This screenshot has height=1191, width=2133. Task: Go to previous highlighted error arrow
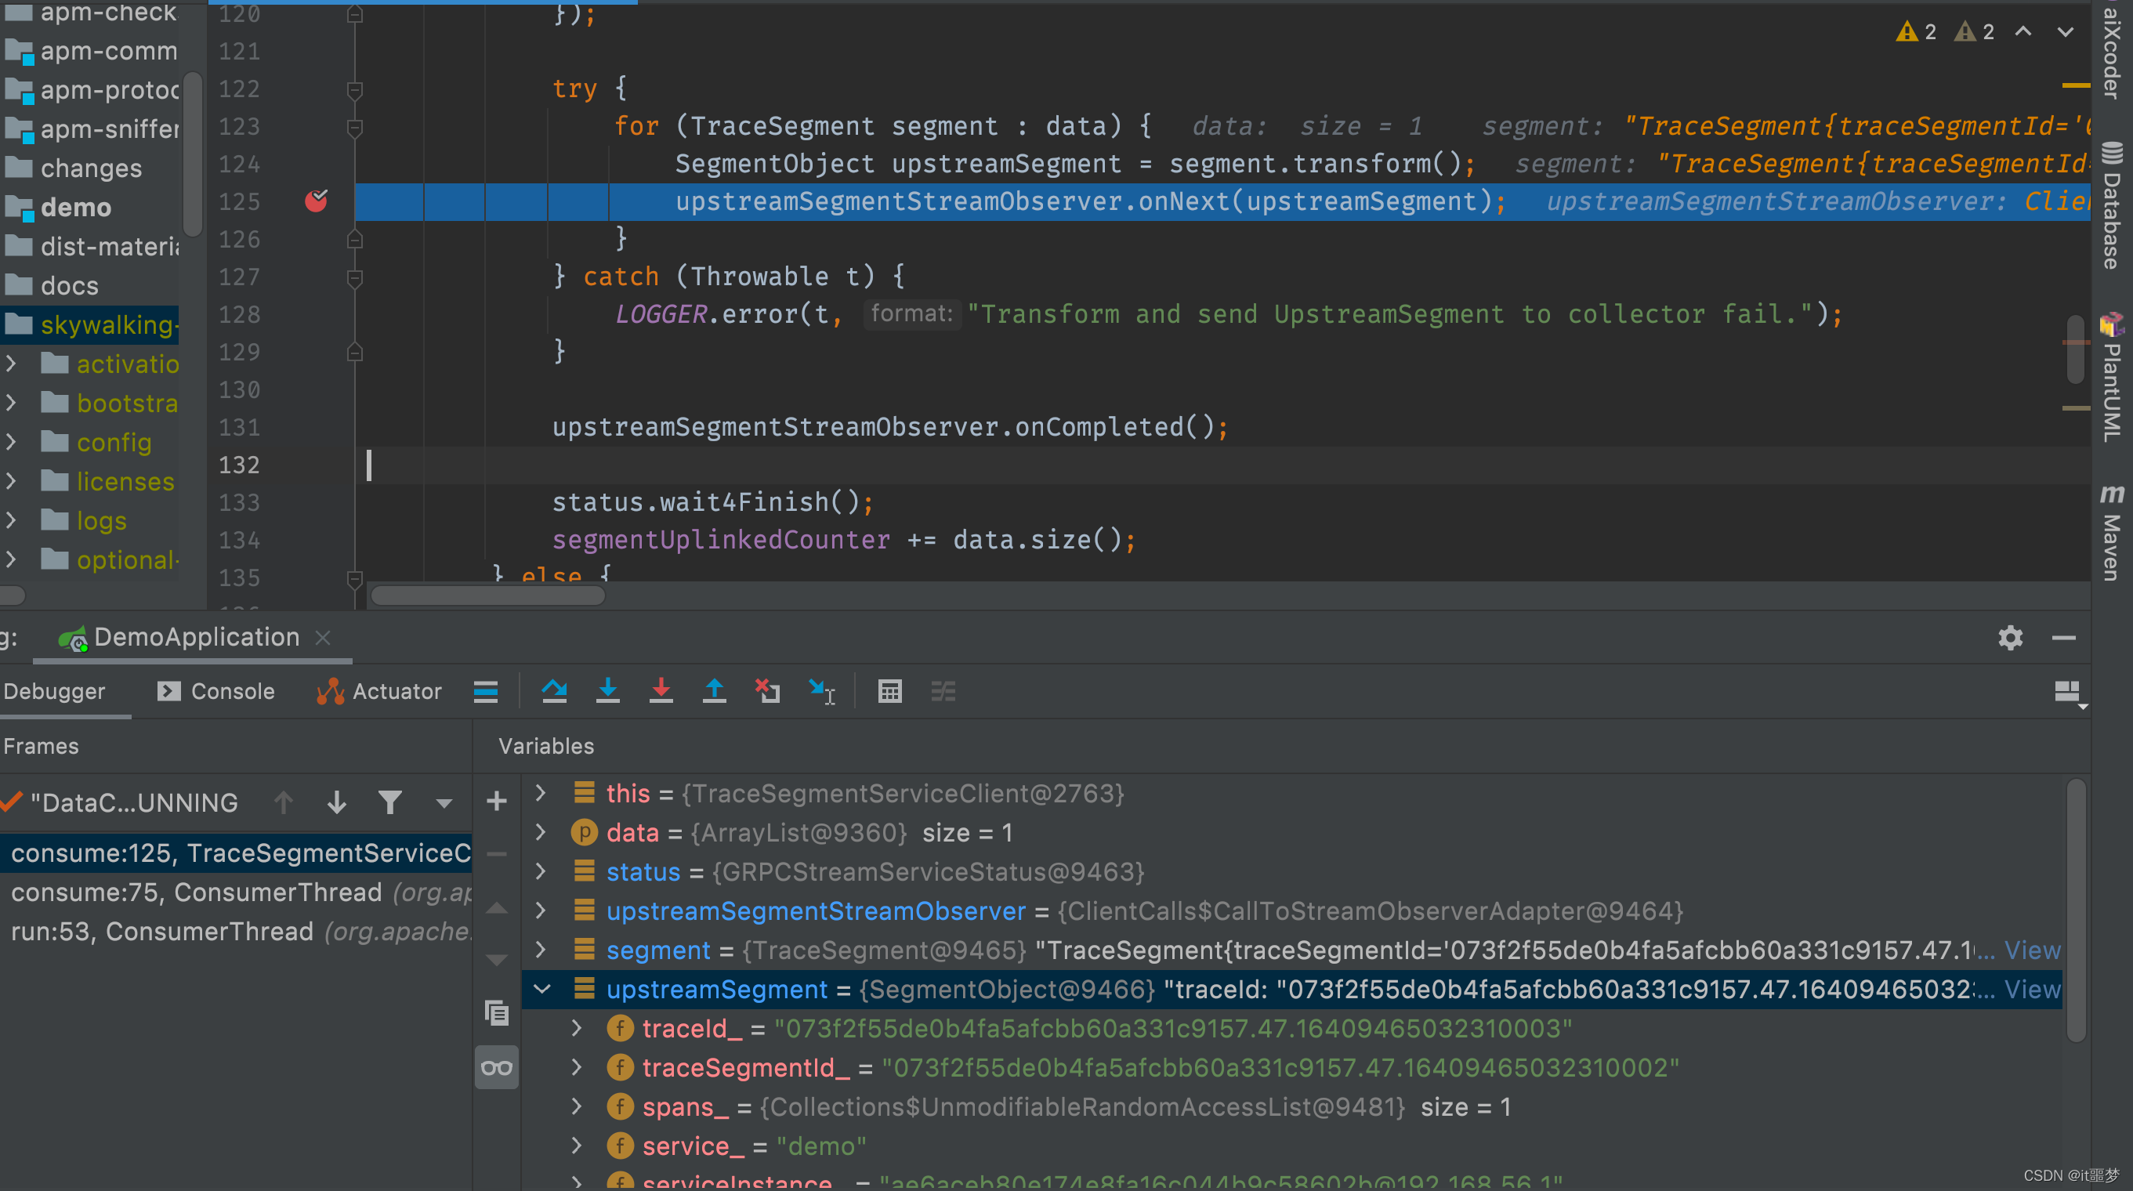2023,31
